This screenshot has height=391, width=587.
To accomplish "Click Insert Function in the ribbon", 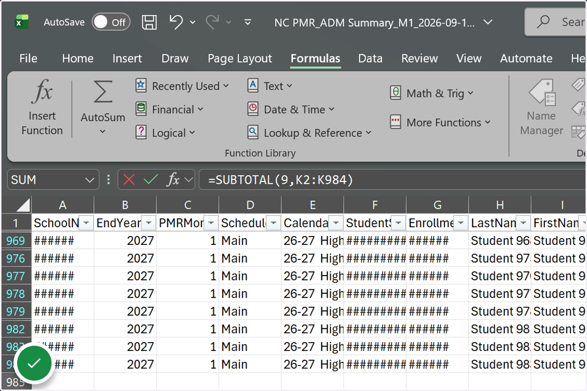I will tap(42, 109).
